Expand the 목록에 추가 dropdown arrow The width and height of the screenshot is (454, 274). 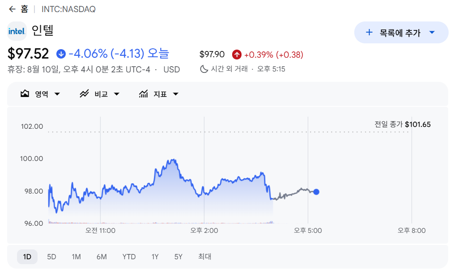(432, 32)
